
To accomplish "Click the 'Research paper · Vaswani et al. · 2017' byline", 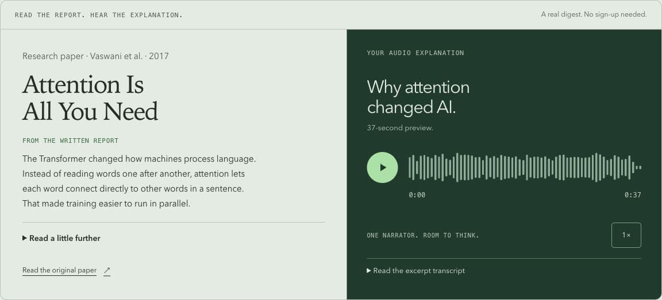I will 95,56.
